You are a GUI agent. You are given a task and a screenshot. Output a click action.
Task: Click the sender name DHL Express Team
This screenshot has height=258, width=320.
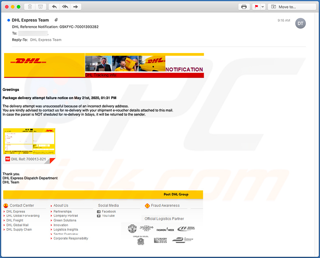point(30,20)
